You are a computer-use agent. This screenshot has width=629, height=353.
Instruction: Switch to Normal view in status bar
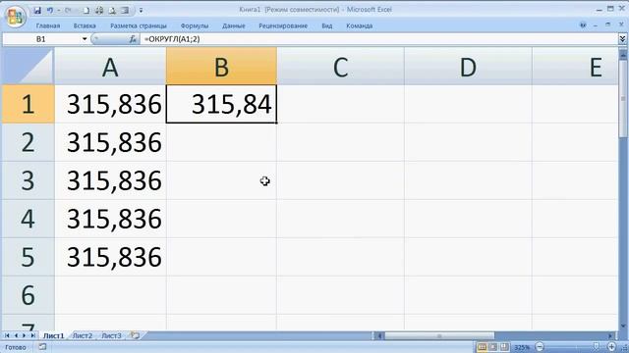[x=482, y=347]
